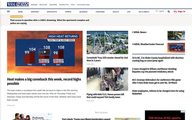Open the hamburger menu icon
Viewport: 192px width, 120px height.
click(x=8, y=11)
